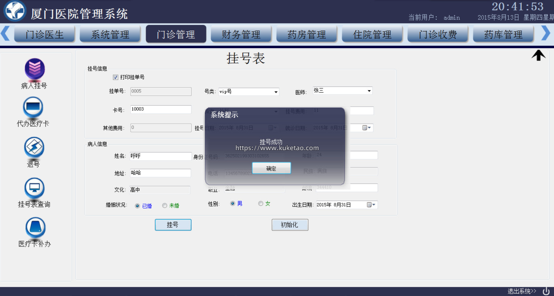
Task: Click the power icon beside 退出系统
Action: click(x=546, y=291)
